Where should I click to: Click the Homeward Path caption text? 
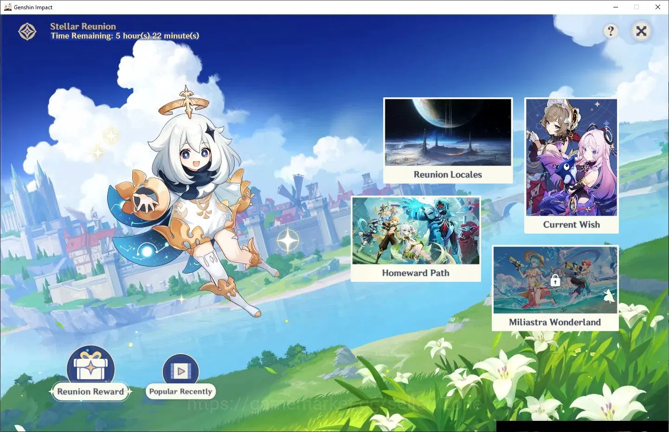coord(416,273)
